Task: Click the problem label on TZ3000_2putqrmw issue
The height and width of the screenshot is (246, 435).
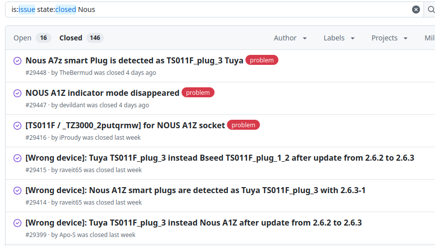Action: pyautogui.click(x=243, y=125)
